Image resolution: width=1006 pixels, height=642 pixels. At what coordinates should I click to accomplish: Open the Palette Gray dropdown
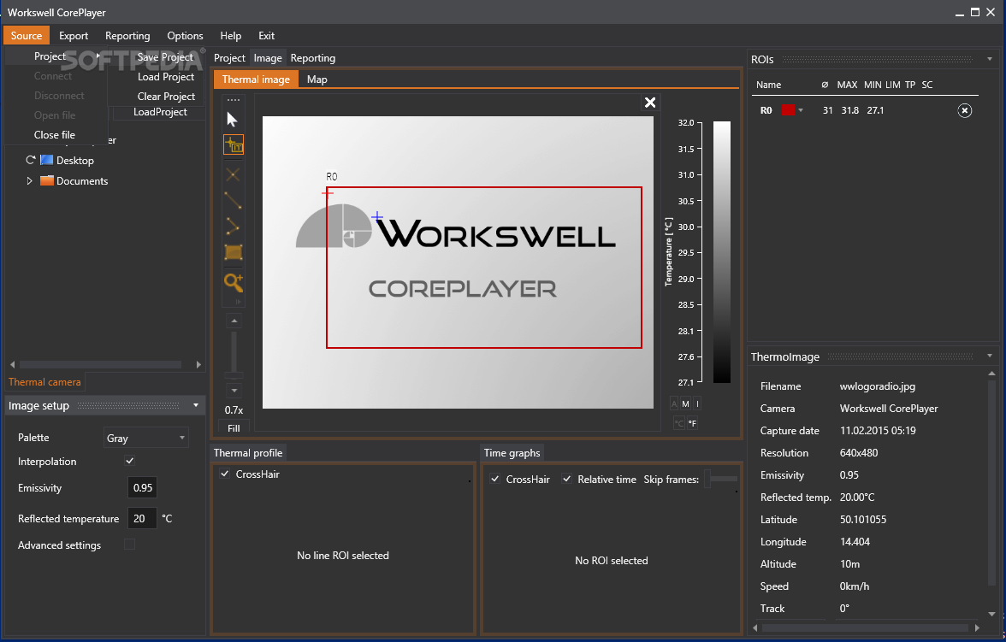[x=145, y=438]
